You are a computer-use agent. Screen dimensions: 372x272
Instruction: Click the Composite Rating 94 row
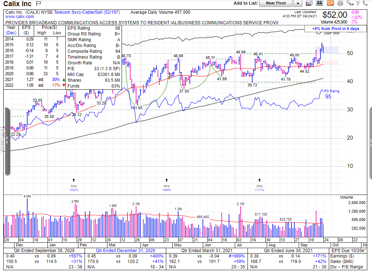94,51
